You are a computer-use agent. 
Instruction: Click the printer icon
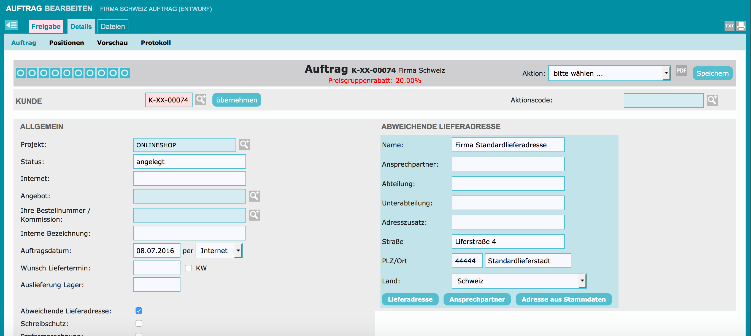(741, 26)
